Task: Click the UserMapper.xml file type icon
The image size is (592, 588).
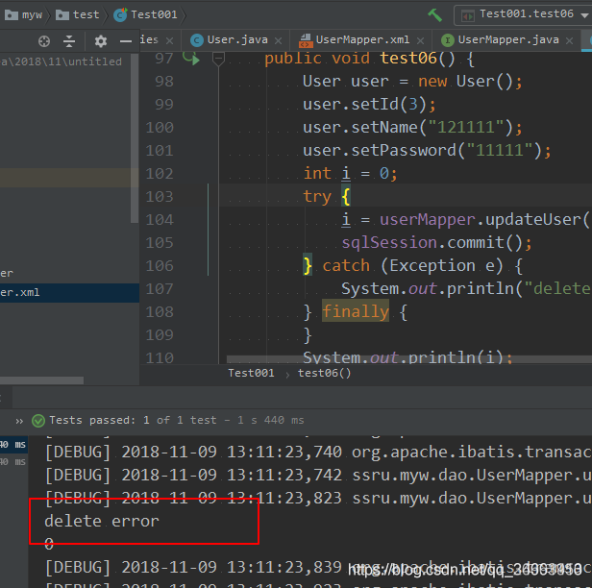Action: click(x=305, y=40)
